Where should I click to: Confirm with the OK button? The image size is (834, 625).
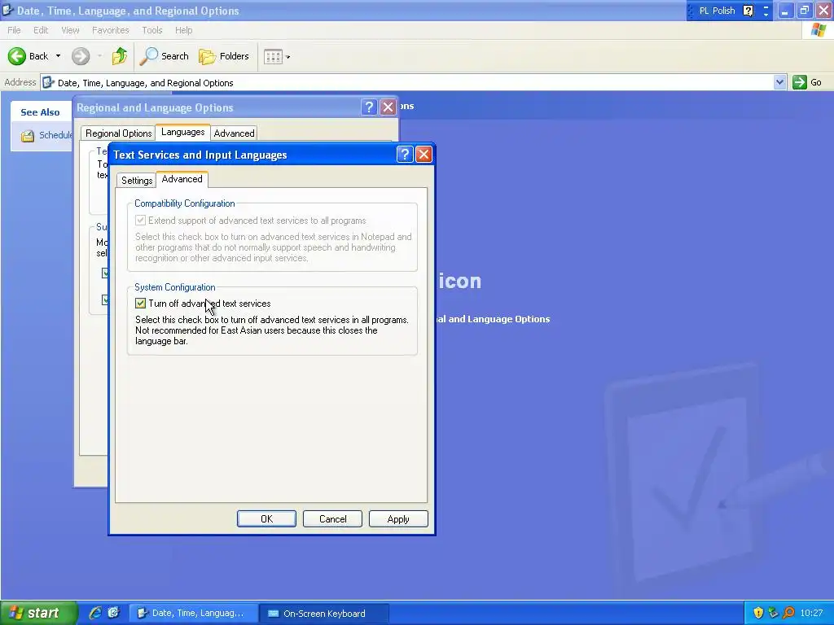[266, 518]
